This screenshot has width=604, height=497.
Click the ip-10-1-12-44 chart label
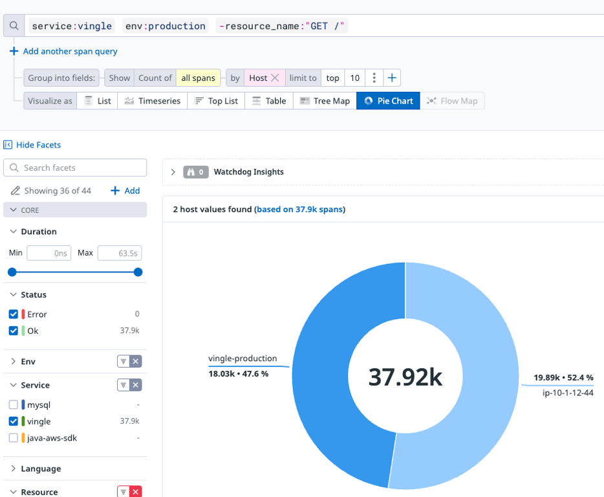[568, 393]
